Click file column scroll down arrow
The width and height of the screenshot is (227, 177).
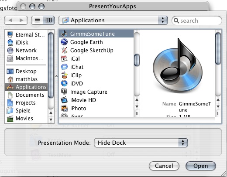tap(137, 107)
